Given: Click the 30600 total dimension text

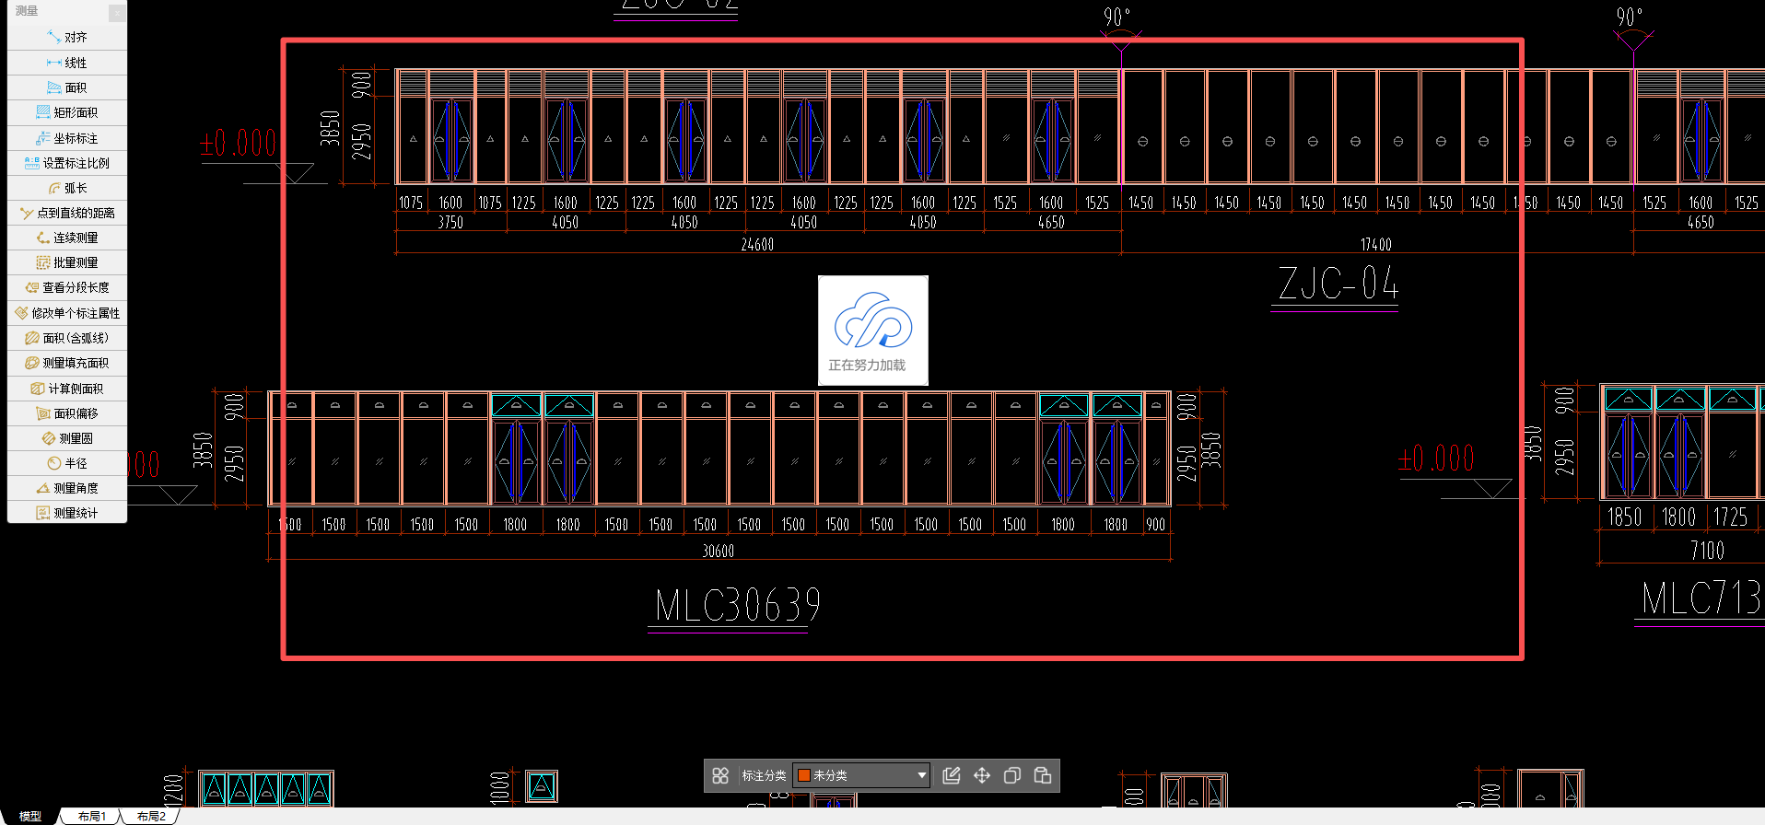Looking at the screenshot, I should pos(718,552).
